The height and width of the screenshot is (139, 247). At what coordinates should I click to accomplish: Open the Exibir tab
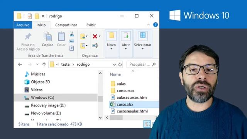[91, 25]
